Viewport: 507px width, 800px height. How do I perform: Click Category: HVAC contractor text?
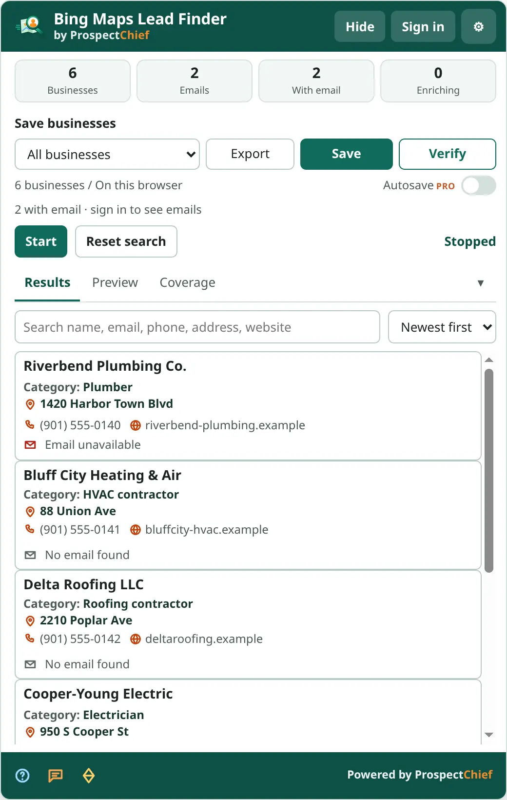pyautogui.click(x=101, y=495)
